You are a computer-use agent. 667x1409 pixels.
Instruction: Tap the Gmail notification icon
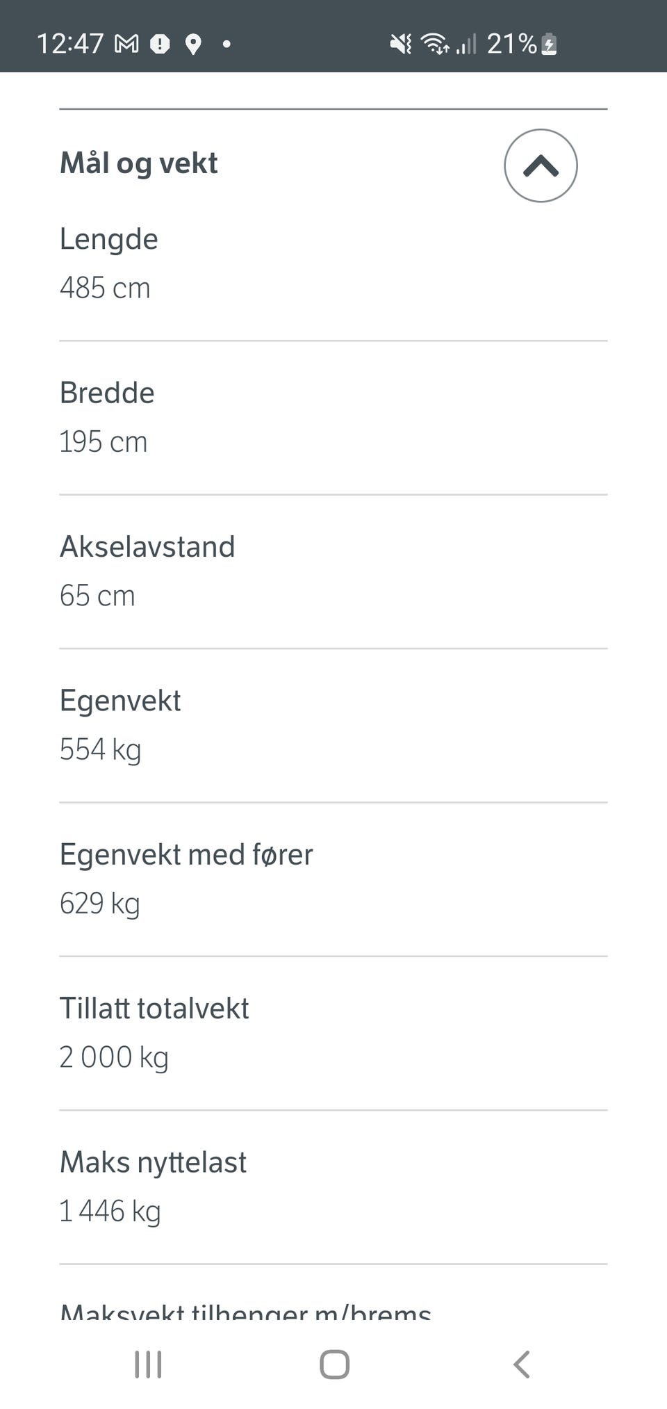pos(126,44)
